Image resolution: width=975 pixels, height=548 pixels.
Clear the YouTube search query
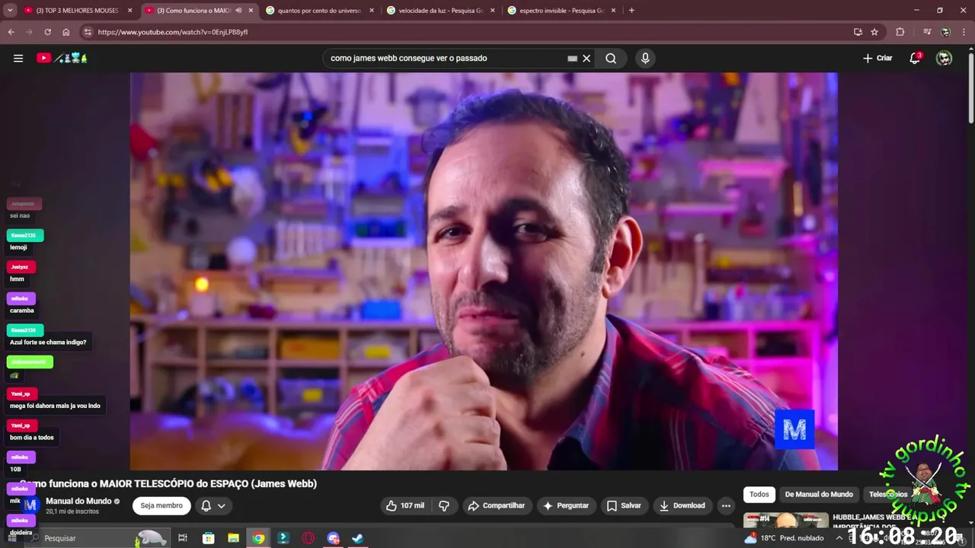pyautogui.click(x=587, y=58)
